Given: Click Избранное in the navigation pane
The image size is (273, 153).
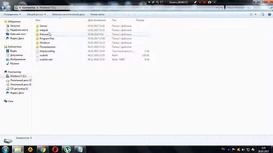Looking at the screenshot, I should coord(14,22).
